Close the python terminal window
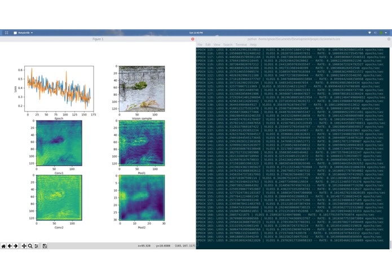Image resolution: width=392 pixels, height=278 pixels. click(x=389, y=39)
